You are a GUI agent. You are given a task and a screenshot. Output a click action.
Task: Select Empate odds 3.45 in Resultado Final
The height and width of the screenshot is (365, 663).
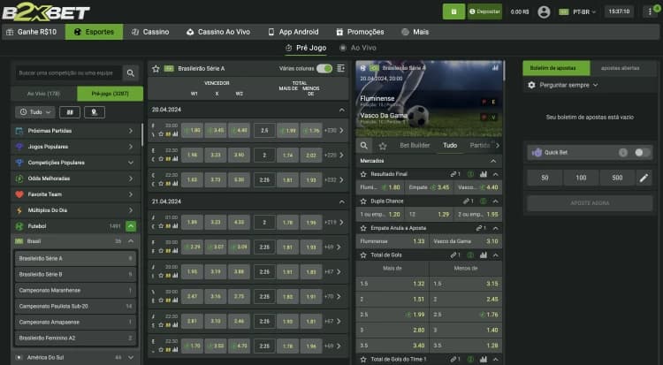429,187
